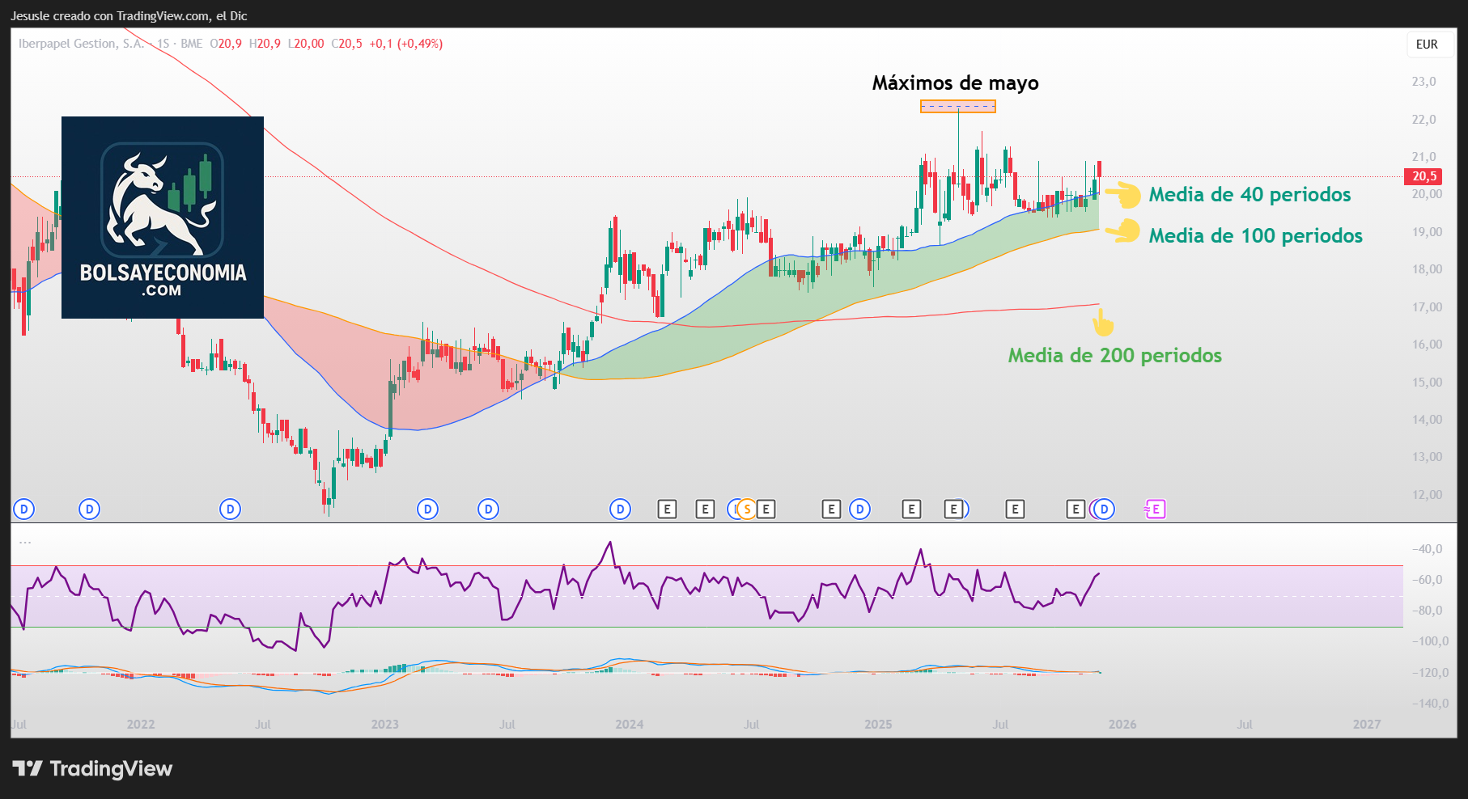Open the EUR currency selector
Screen dimensions: 1468x799
pos(1427,44)
